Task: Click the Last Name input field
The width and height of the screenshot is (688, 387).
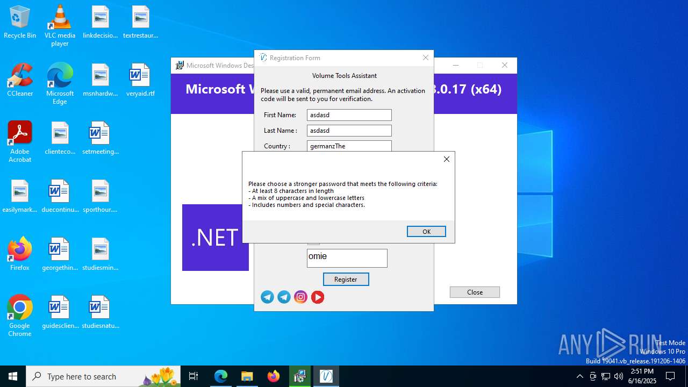Action: (x=349, y=131)
